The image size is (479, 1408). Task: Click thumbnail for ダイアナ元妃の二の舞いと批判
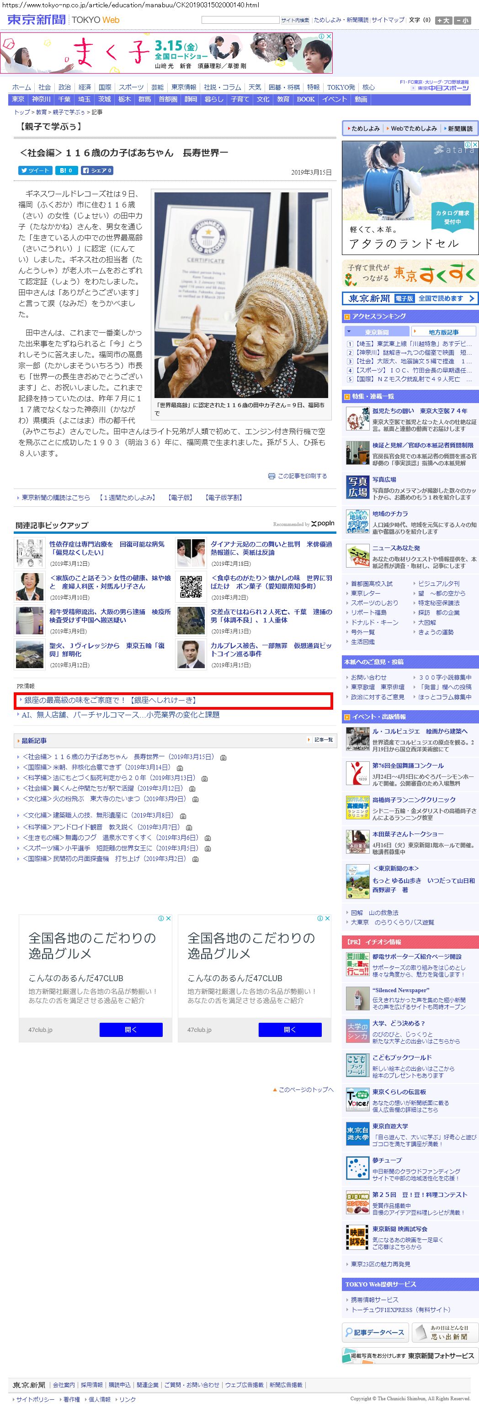point(191,553)
